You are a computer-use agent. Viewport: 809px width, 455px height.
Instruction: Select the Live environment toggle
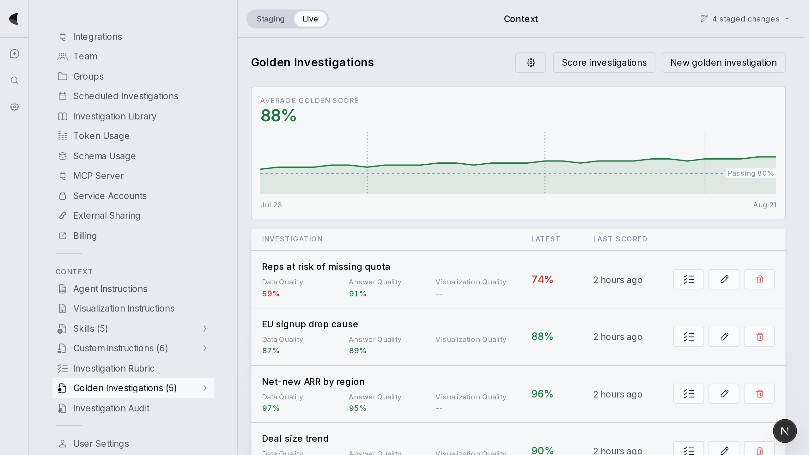(x=310, y=19)
